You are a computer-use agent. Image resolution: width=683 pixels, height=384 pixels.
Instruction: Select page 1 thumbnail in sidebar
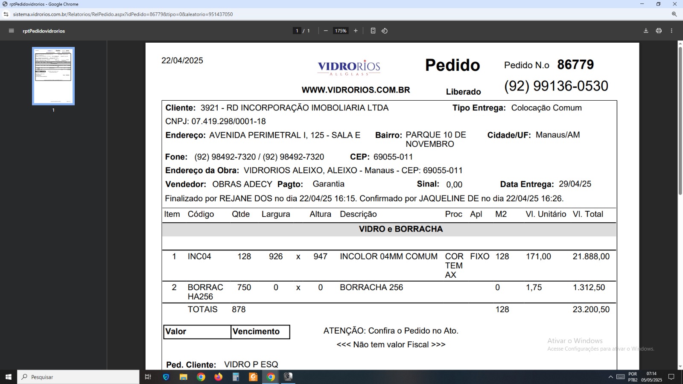(x=53, y=76)
